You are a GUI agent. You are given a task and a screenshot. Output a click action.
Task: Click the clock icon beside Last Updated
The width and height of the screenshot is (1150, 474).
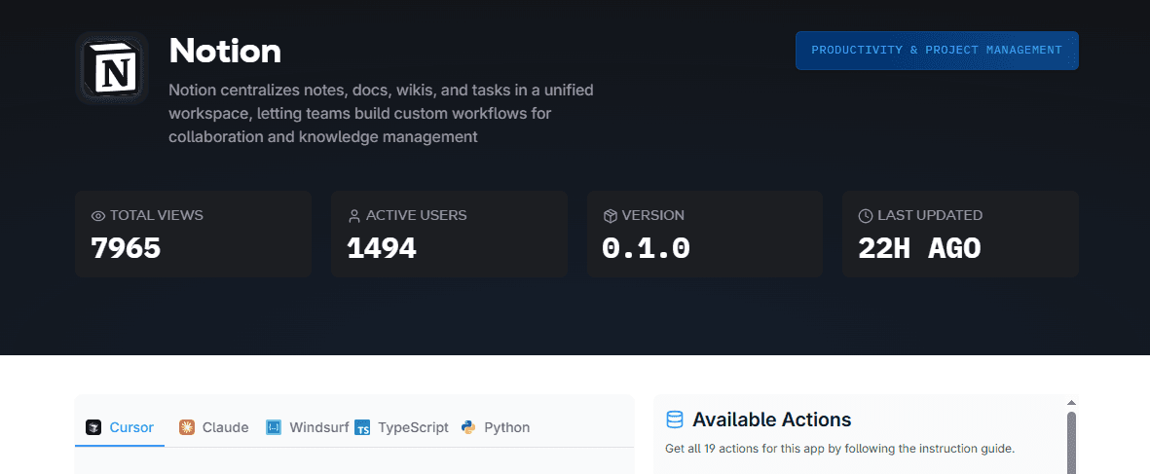[x=867, y=216]
